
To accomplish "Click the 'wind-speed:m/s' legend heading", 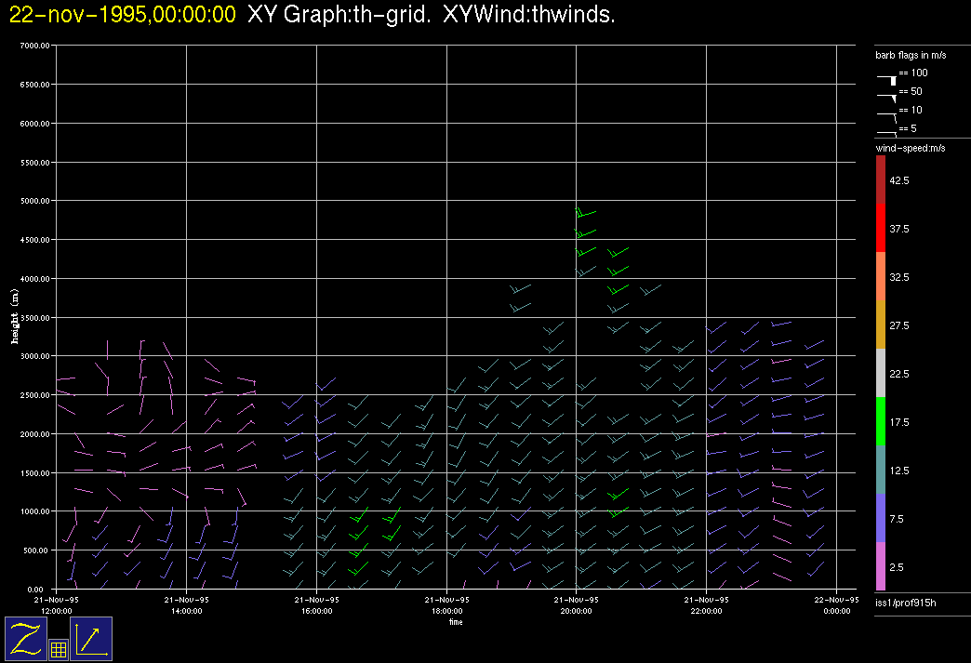I will pos(910,148).
